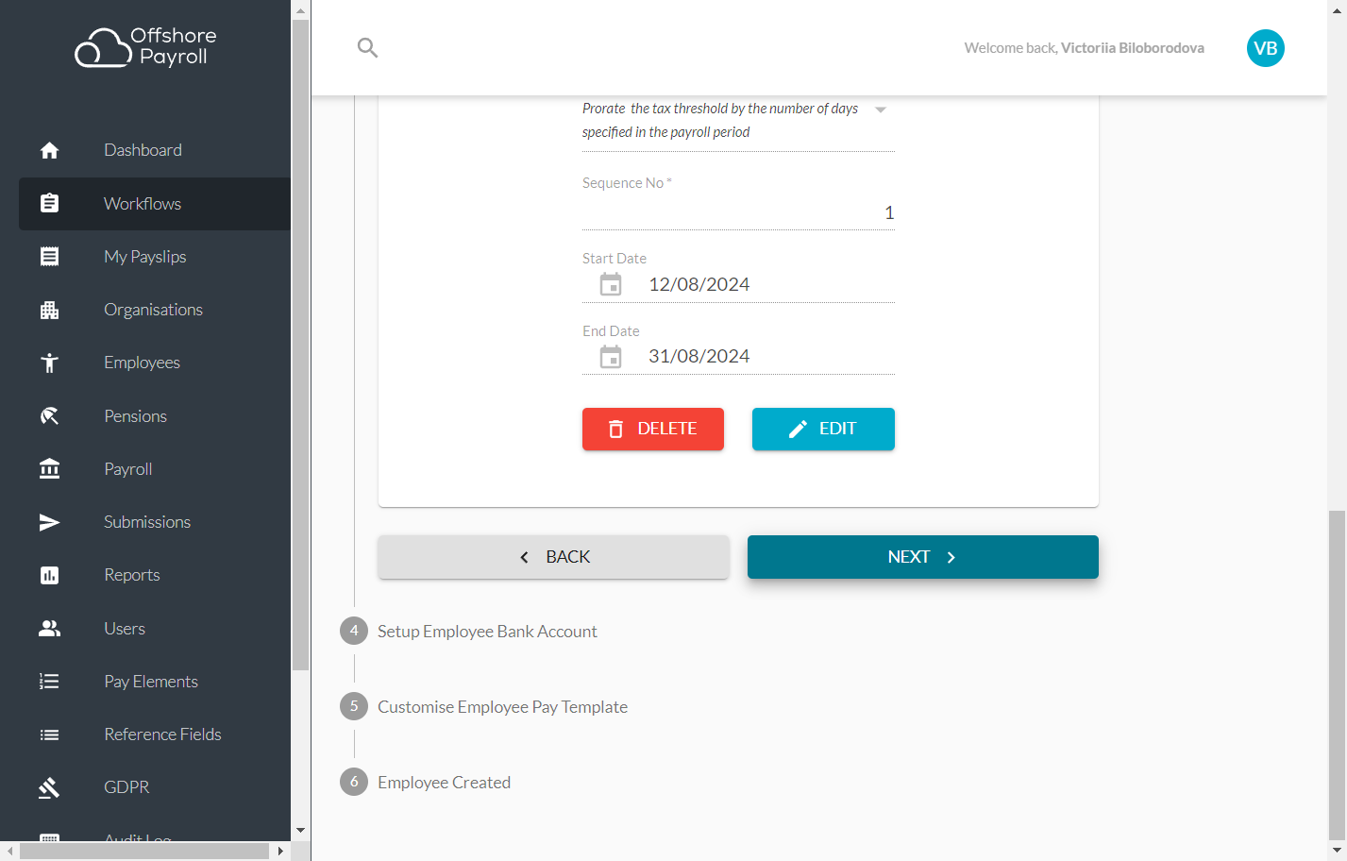Expand the prorate tax threshold dropdown
The image size is (1347, 861).
point(880,110)
